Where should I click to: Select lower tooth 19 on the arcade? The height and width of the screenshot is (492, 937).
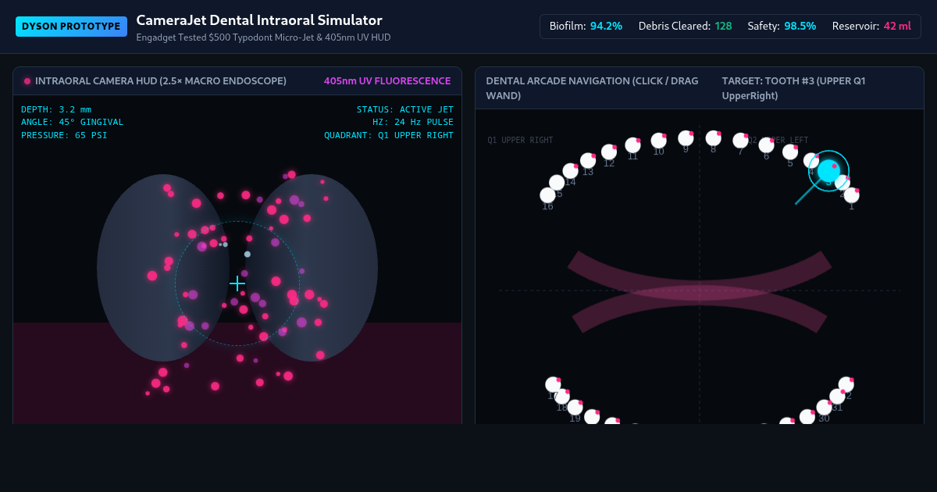point(575,408)
